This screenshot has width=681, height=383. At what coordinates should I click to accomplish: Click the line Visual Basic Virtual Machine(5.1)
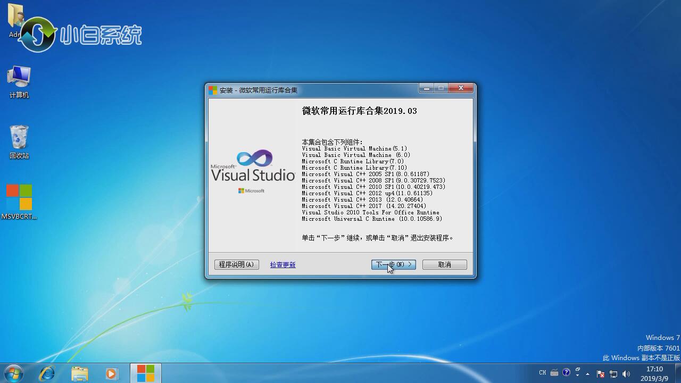(x=354, y=148)
